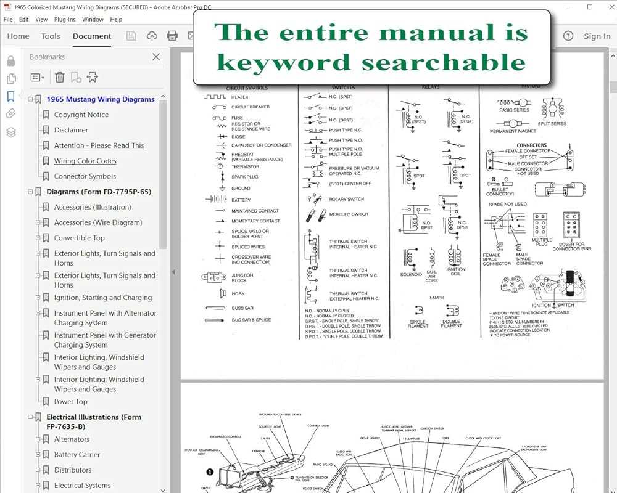617x493 pixels.
Task: Open the Disclaimer bookmark
Action: 71,130
